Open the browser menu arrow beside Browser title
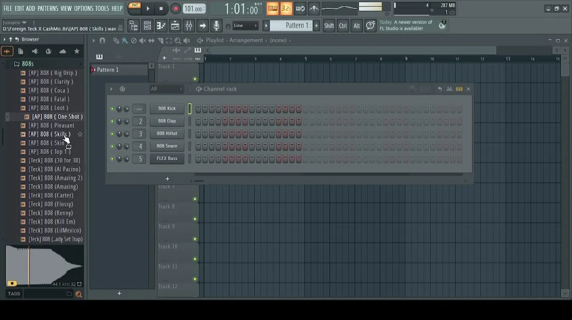572x320 pixels. pyautogui.click(x=4, y=40)
